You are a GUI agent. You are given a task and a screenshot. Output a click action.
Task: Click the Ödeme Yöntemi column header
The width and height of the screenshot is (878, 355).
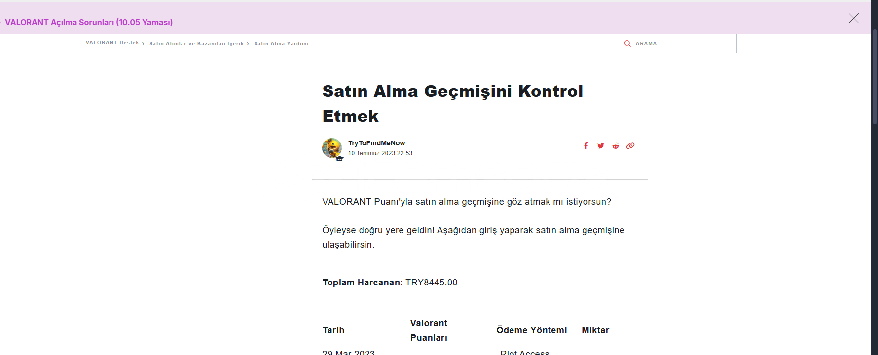(532, 330)
